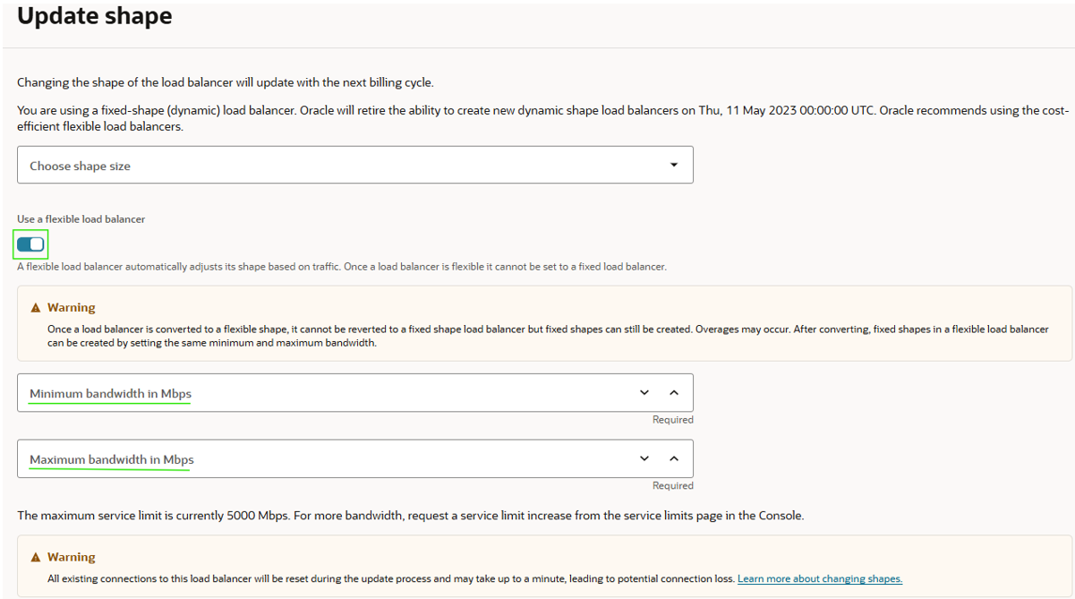Click Warning title about flexible shape conversion
The height and width of the screenshot is (599, 1075).
tap(71, 308)
